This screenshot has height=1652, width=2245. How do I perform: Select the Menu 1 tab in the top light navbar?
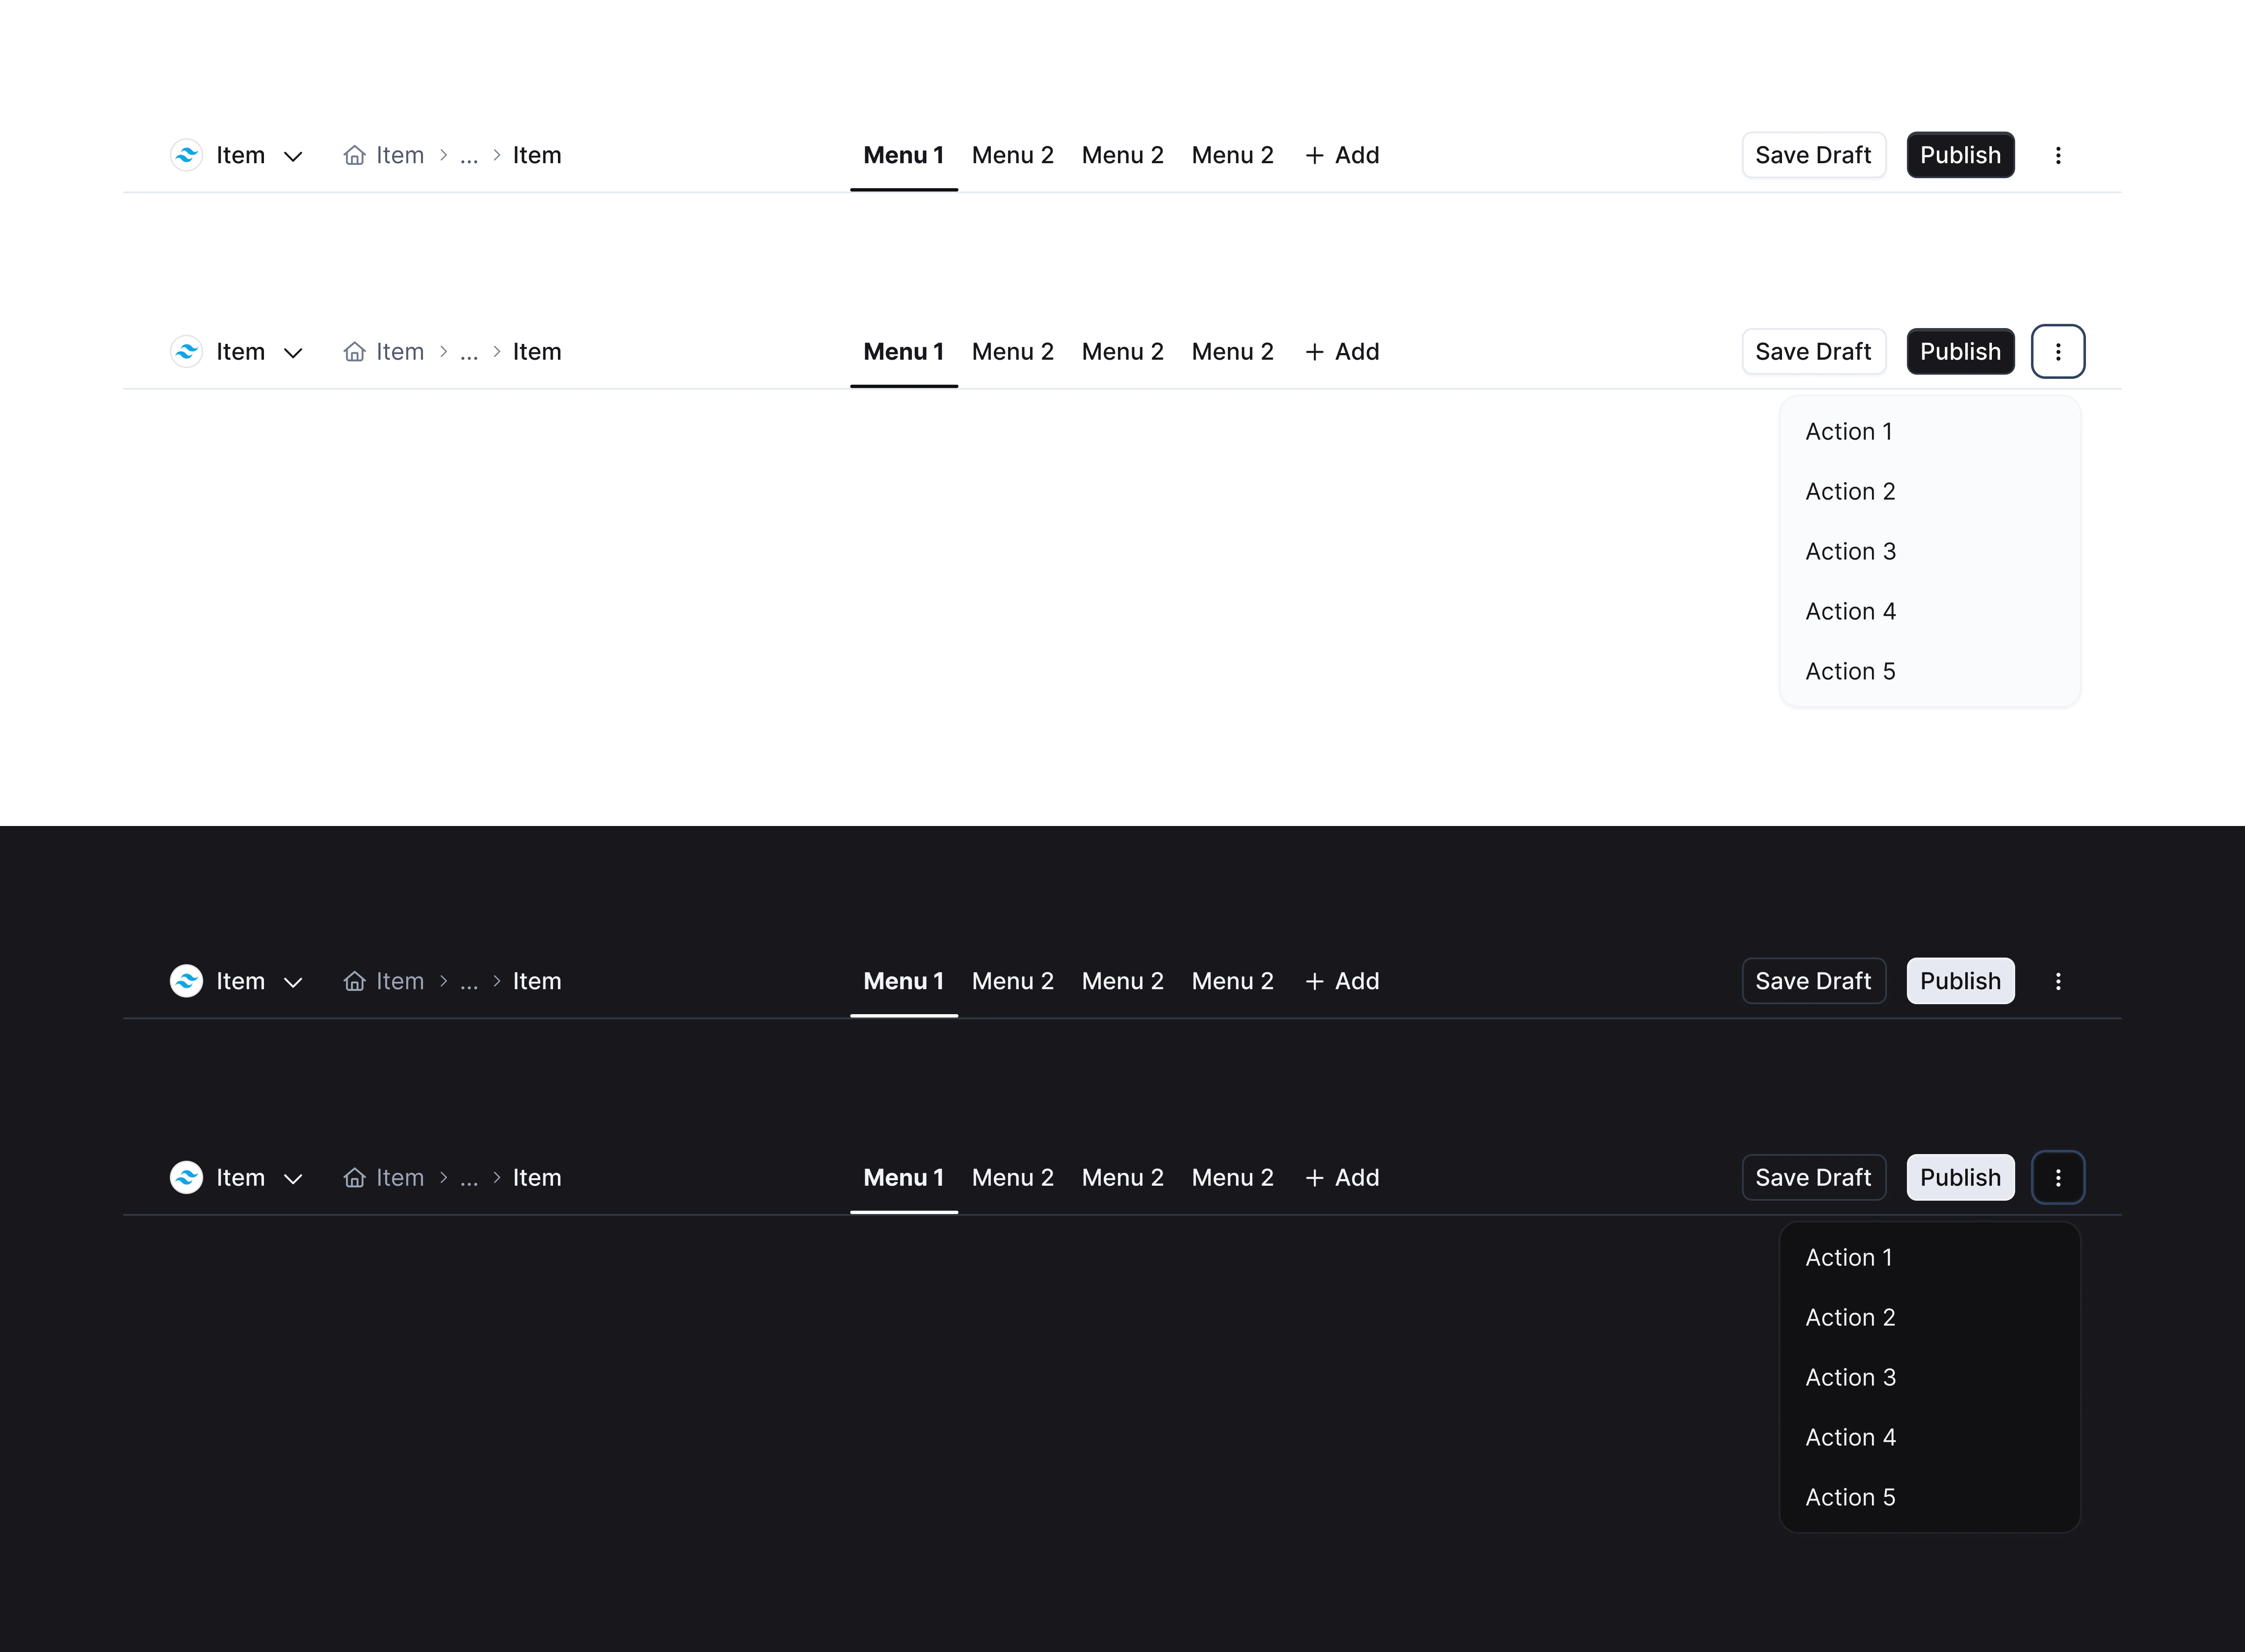(x=904, y=155)
